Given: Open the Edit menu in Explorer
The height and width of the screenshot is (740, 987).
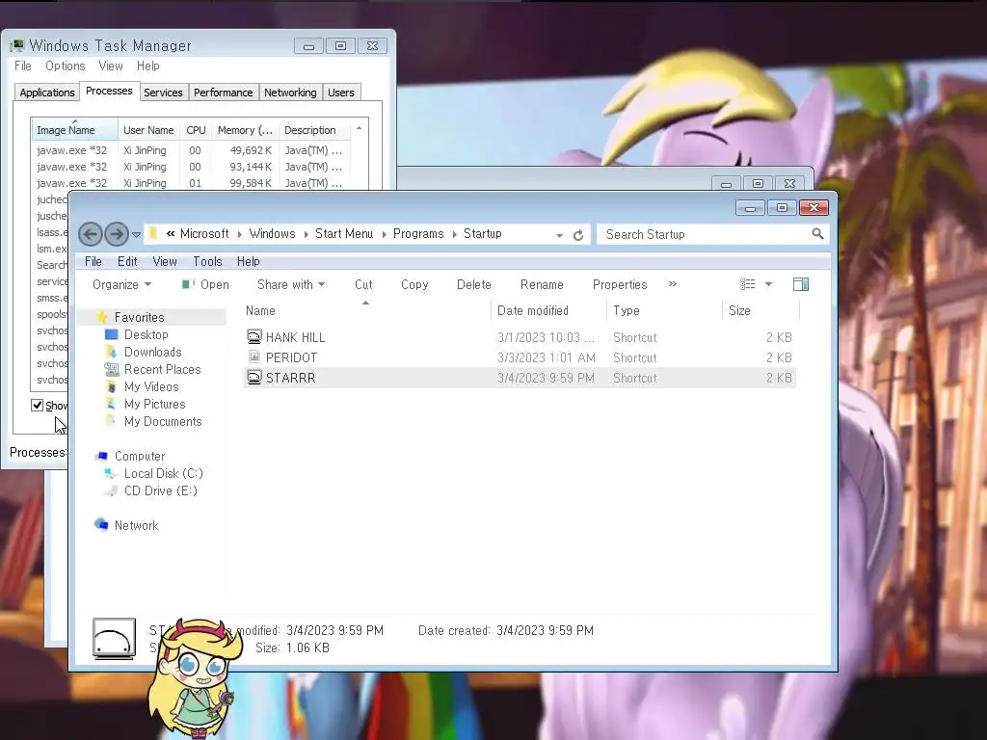Looking at the screenshot, I should pyautogui.click(x=127, y=261).
